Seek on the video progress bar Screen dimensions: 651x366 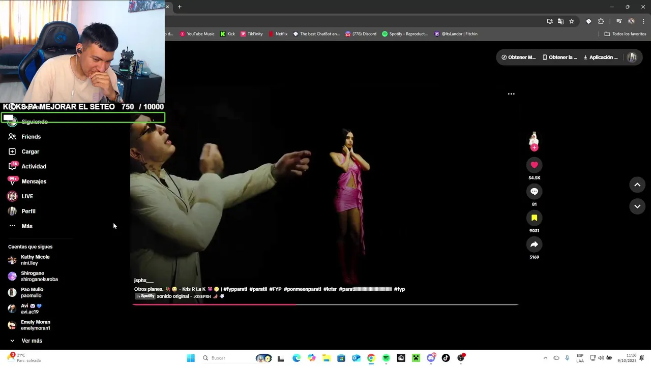pyautogui.click(x=325, y=304)
